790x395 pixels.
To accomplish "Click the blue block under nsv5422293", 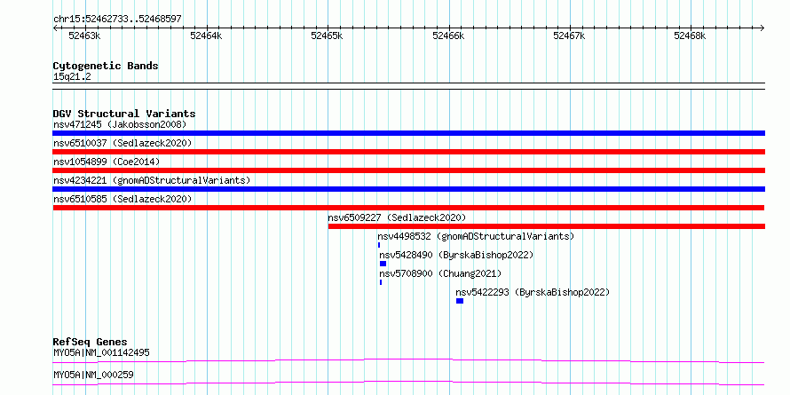I will coord(460,301).
